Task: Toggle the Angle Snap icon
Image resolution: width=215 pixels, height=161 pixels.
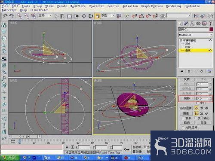Action: tap(141, 16)
